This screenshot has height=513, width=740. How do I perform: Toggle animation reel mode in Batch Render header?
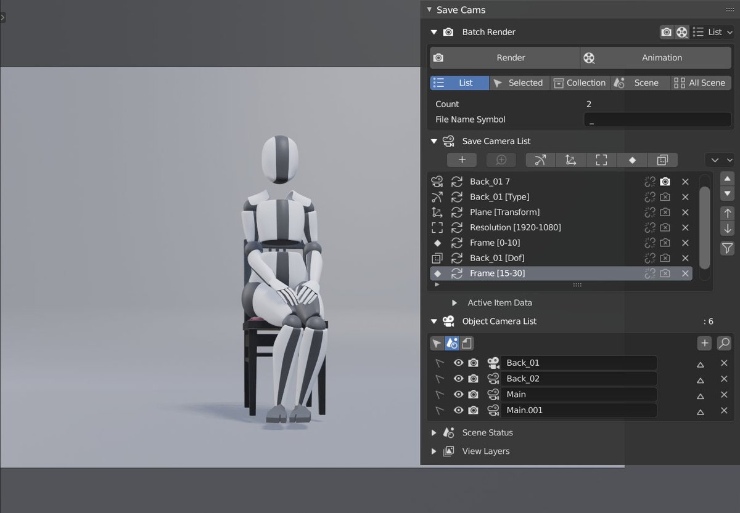pos(681,32)
